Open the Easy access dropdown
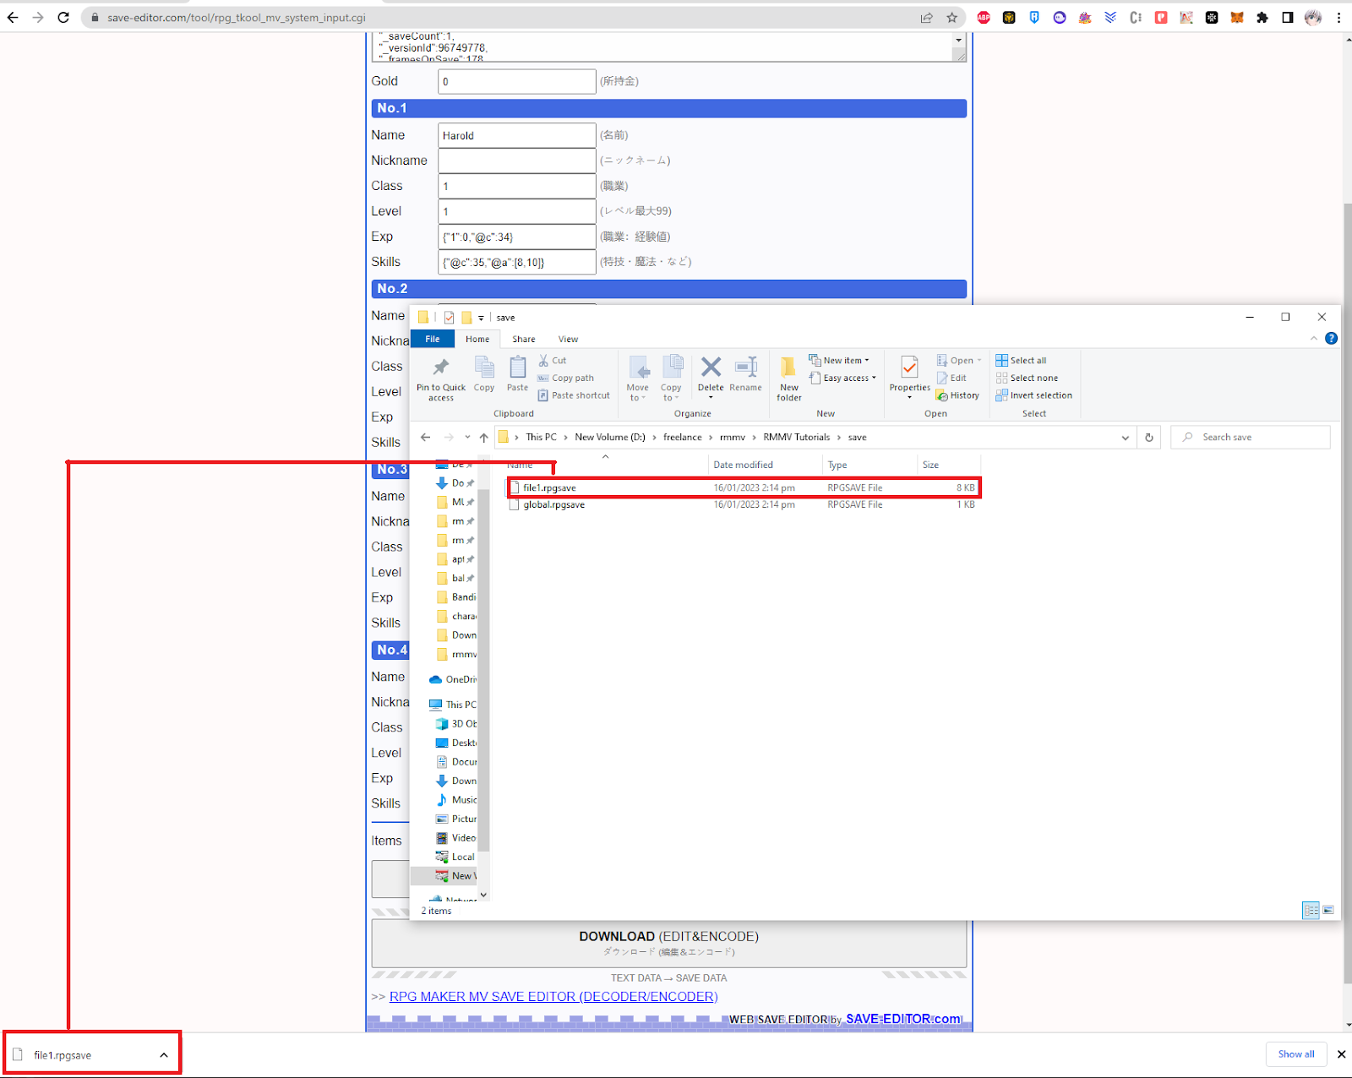Image resolution: width=1352 pixels, height=1078 pixels. coord(842,378)
